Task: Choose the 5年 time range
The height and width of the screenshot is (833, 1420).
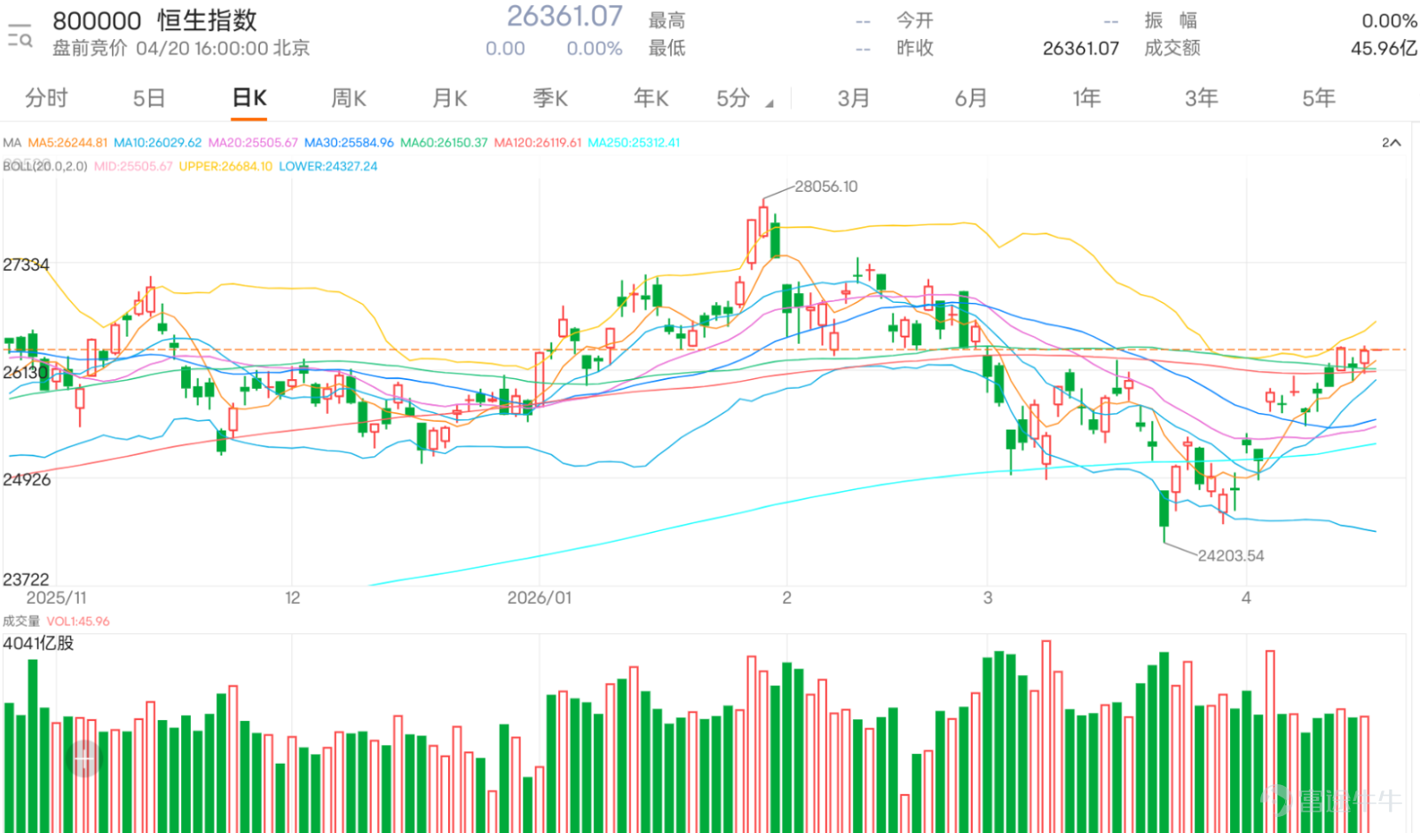Action: coord(1319,99)
